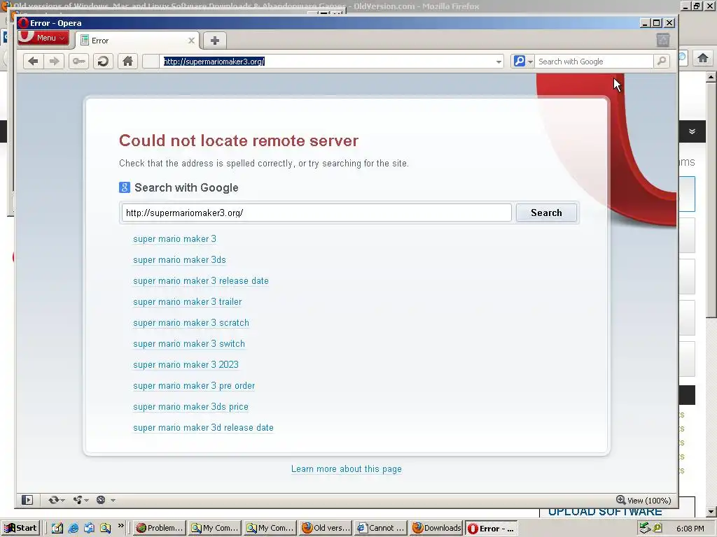Go to the home page icon in Opera

point(127,62)
